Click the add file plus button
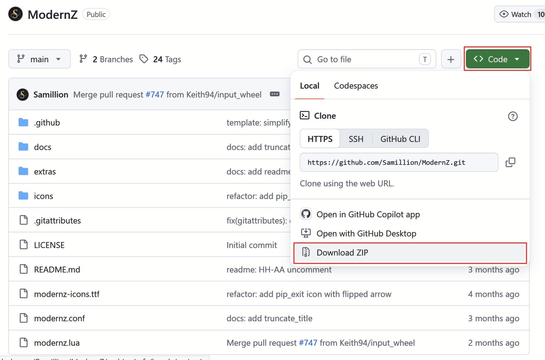 point(451,59)
